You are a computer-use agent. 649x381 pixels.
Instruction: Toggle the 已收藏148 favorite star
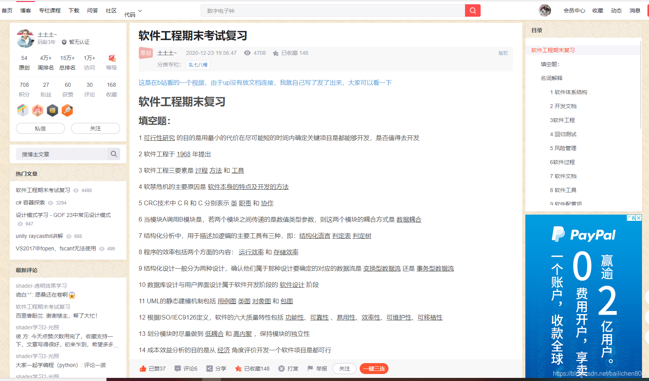pos(238,369)
